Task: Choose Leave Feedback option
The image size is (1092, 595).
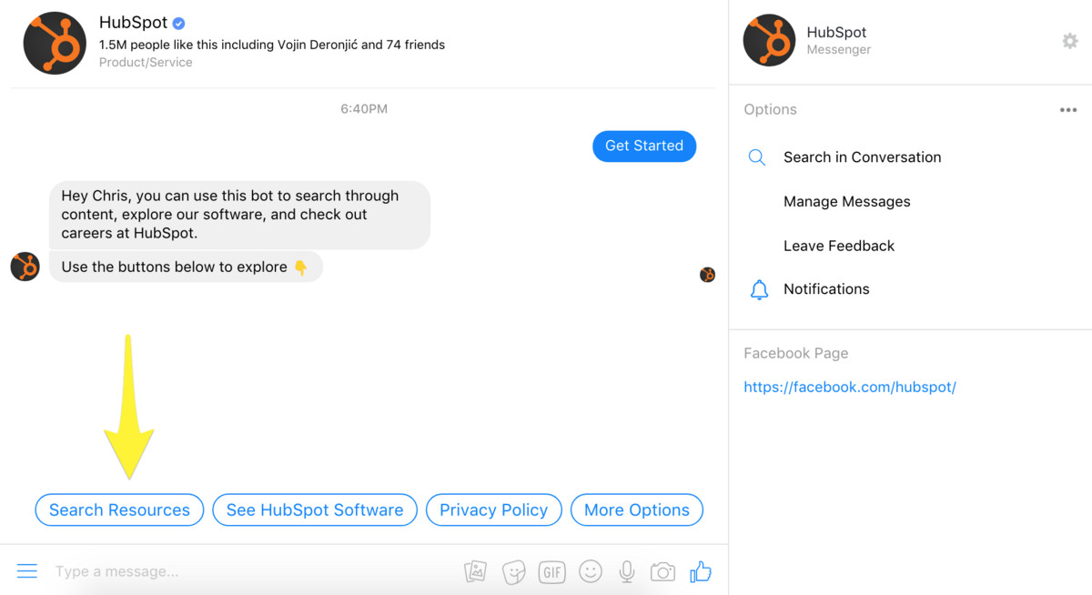Action: (838, 246)
